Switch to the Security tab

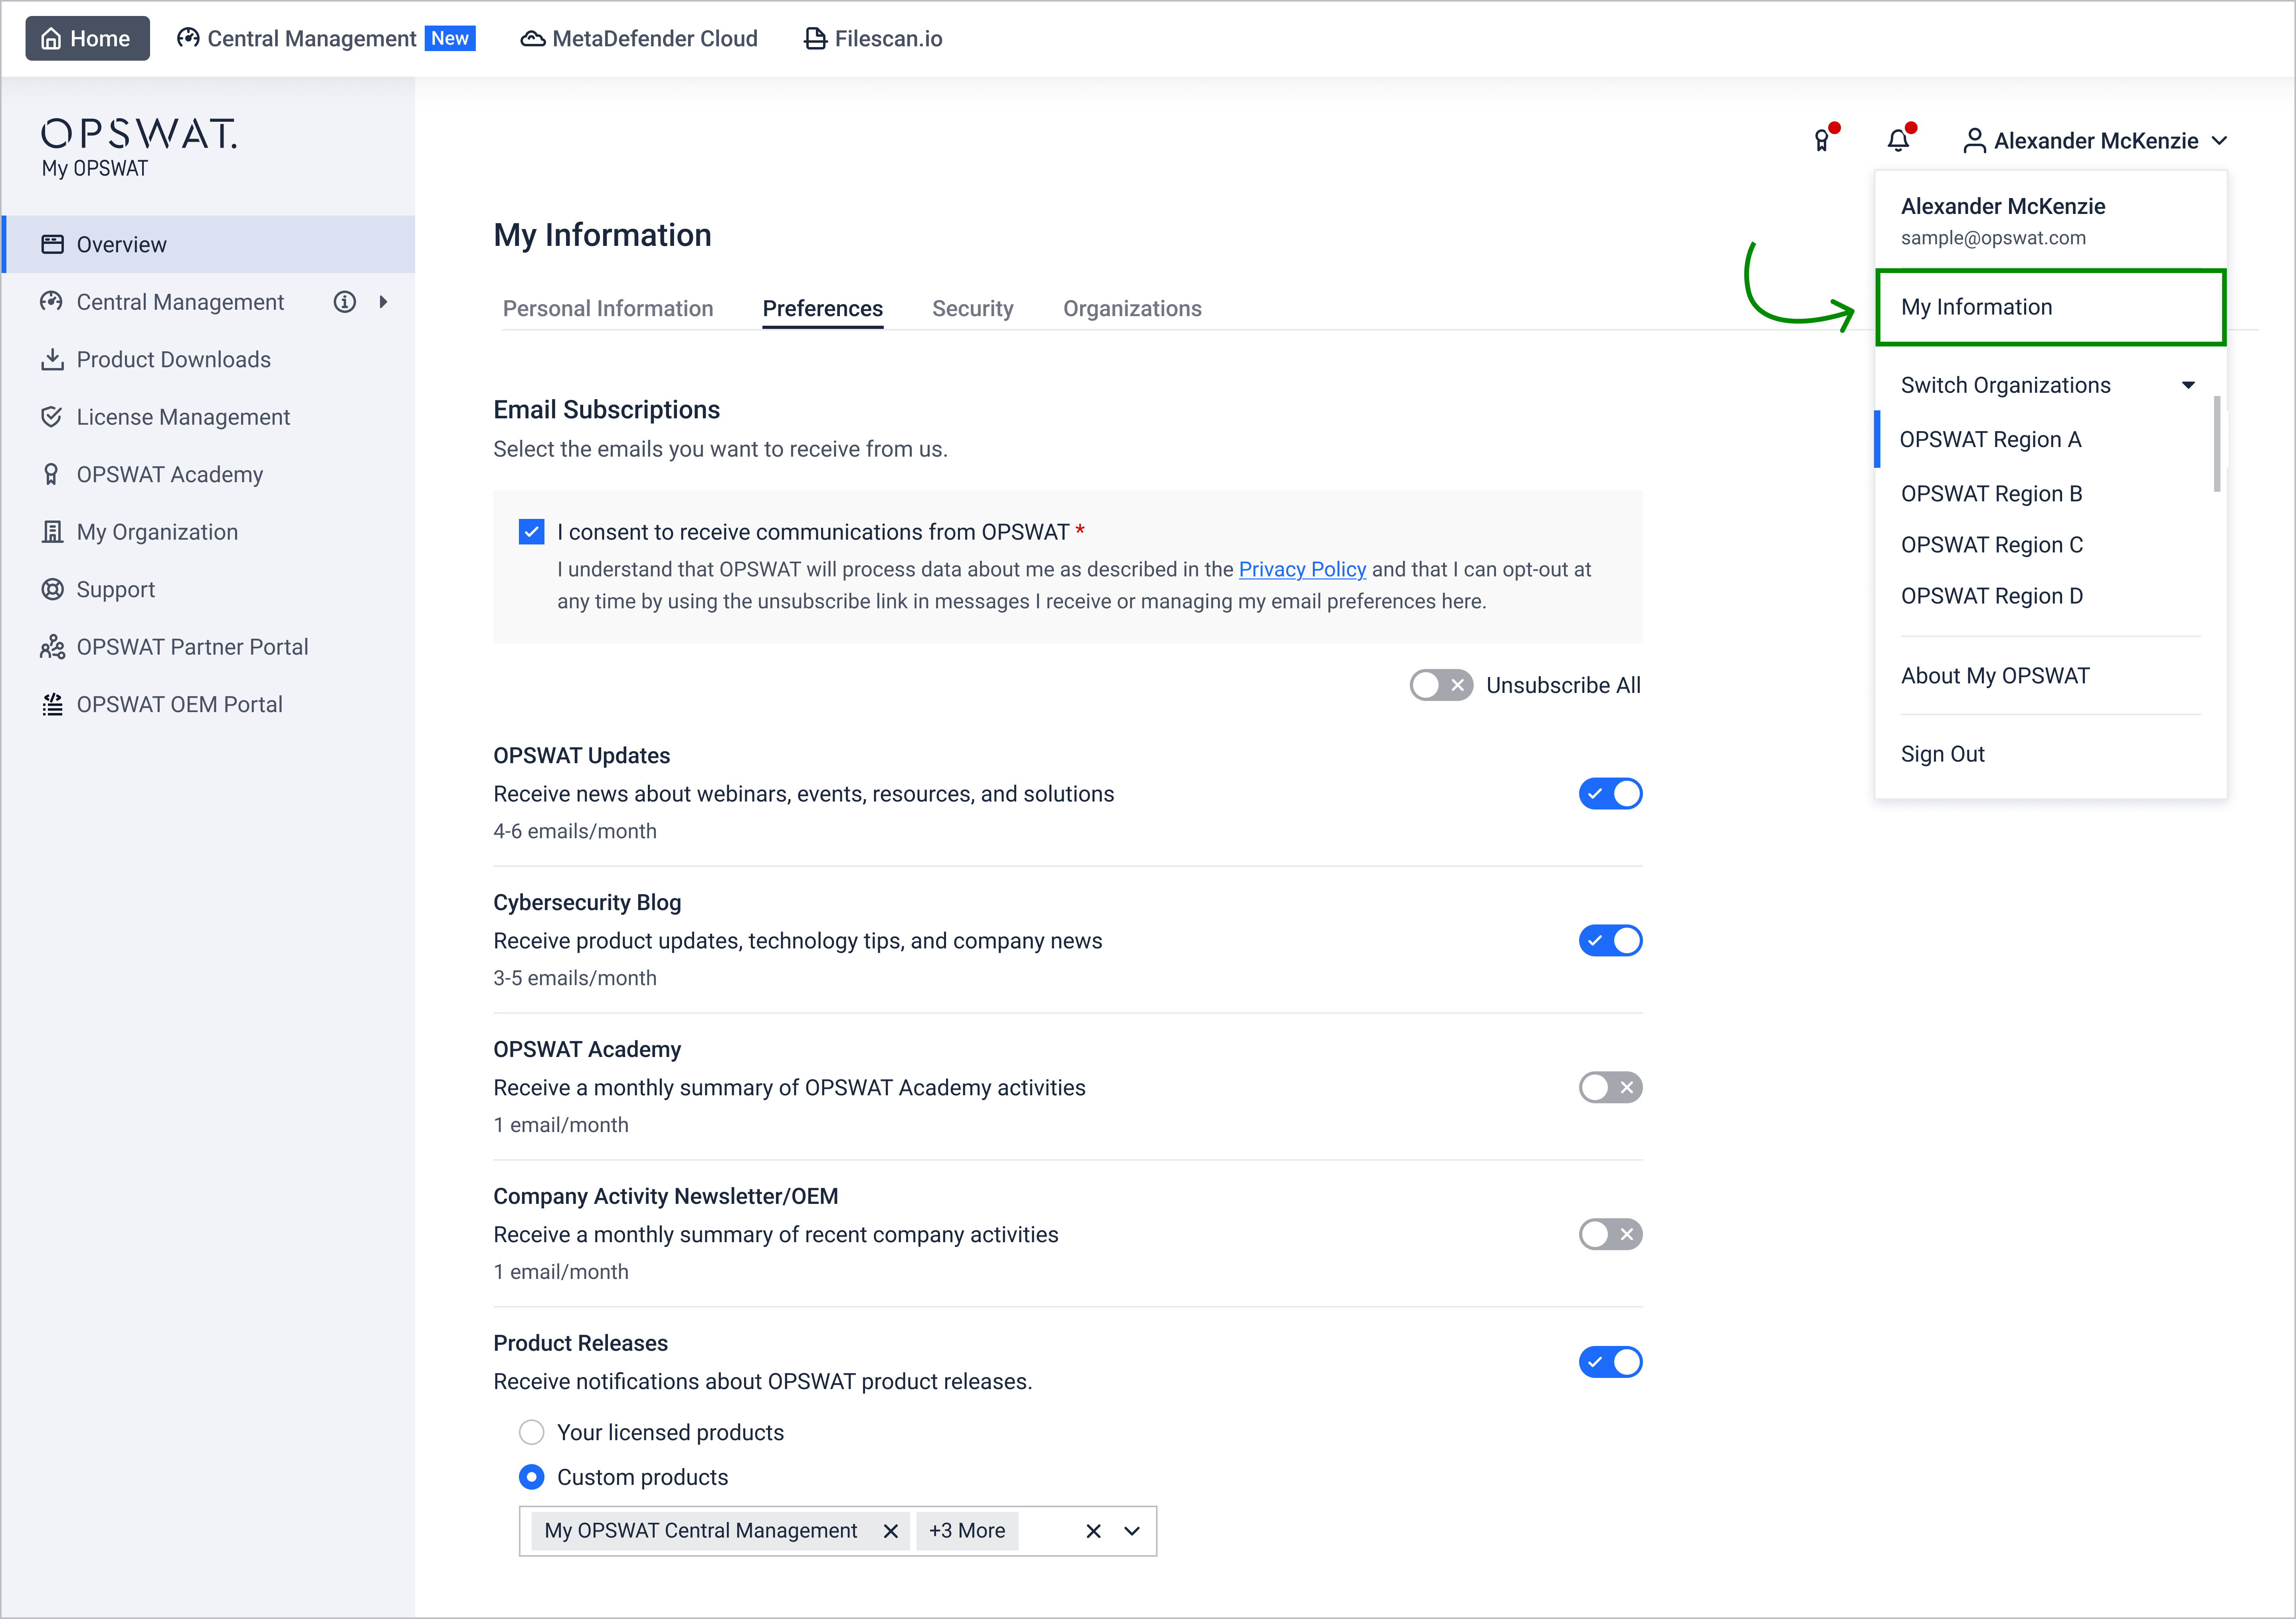[x=972, y=309]
